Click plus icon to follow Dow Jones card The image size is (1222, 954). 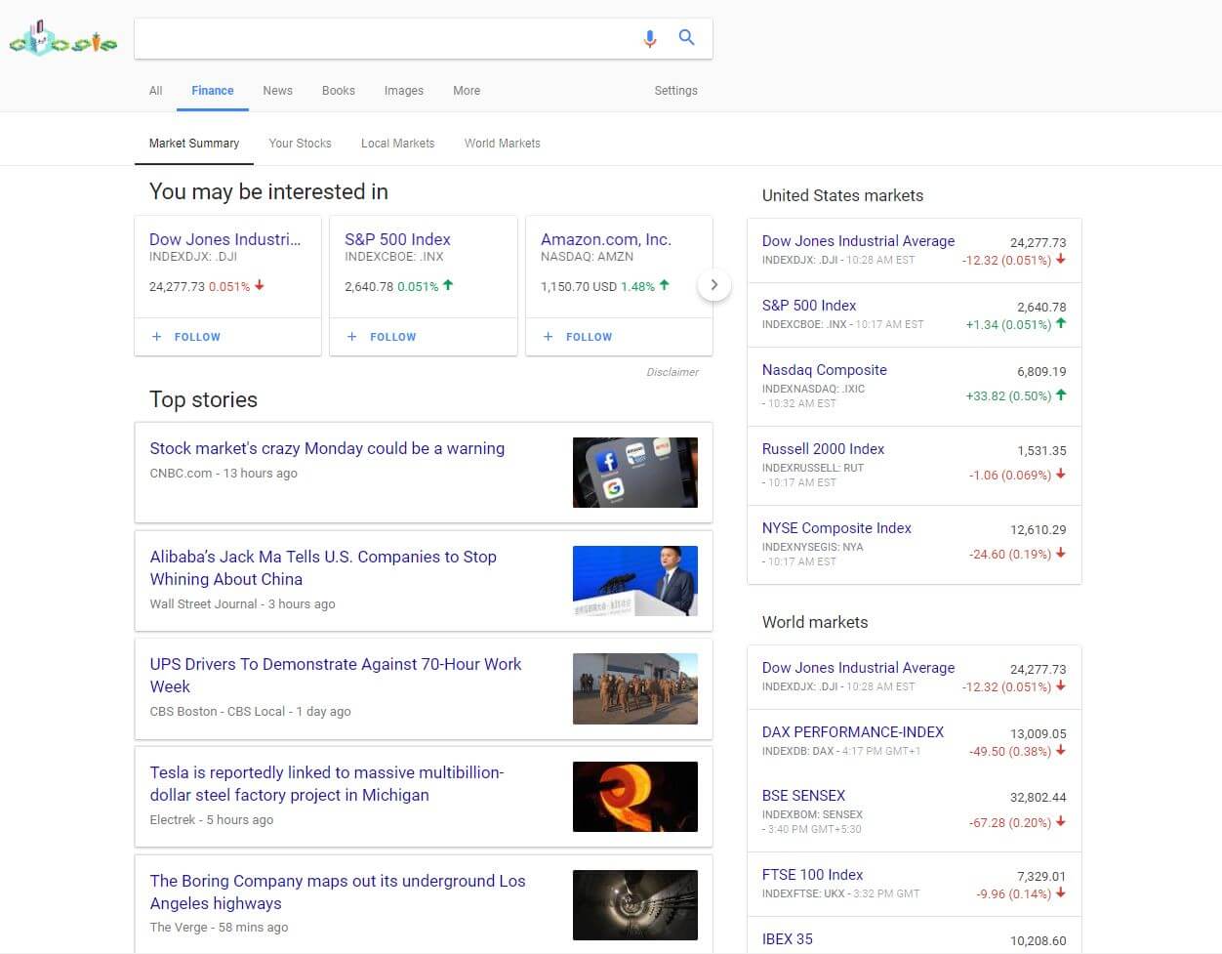point(157,337)
